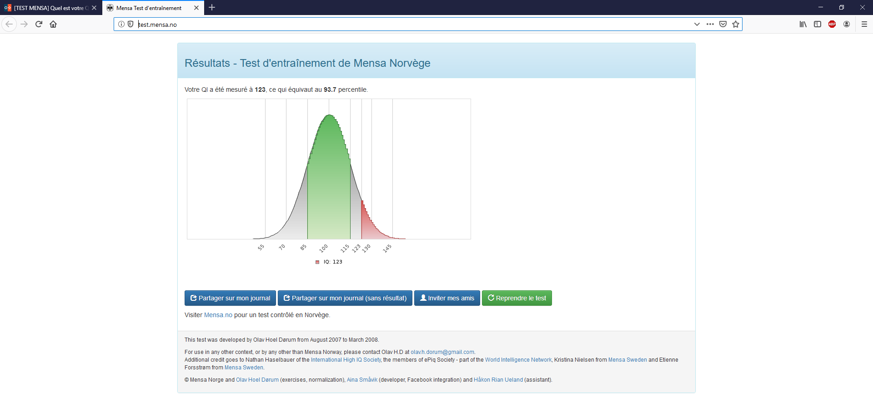
Task: Toggle the red IQ: 123 legend swatch
Action: pyautogui.click(x=317, y=262)
